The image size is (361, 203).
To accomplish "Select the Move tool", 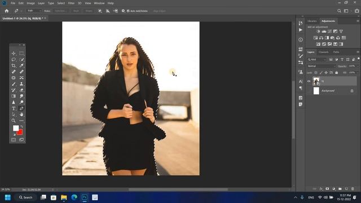I will 14,54.
